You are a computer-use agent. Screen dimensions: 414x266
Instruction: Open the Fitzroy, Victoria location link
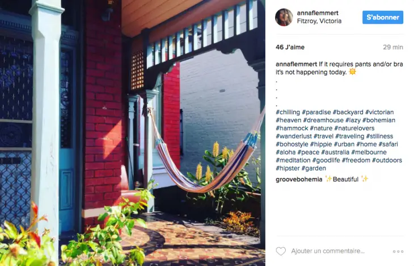[x=319, y=21]
